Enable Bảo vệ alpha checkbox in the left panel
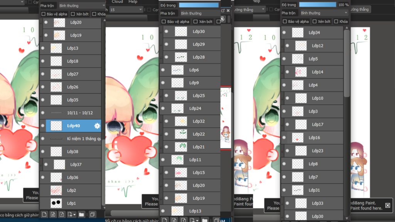395x222 pixels. pyautogui.click(x=43, y=14)
